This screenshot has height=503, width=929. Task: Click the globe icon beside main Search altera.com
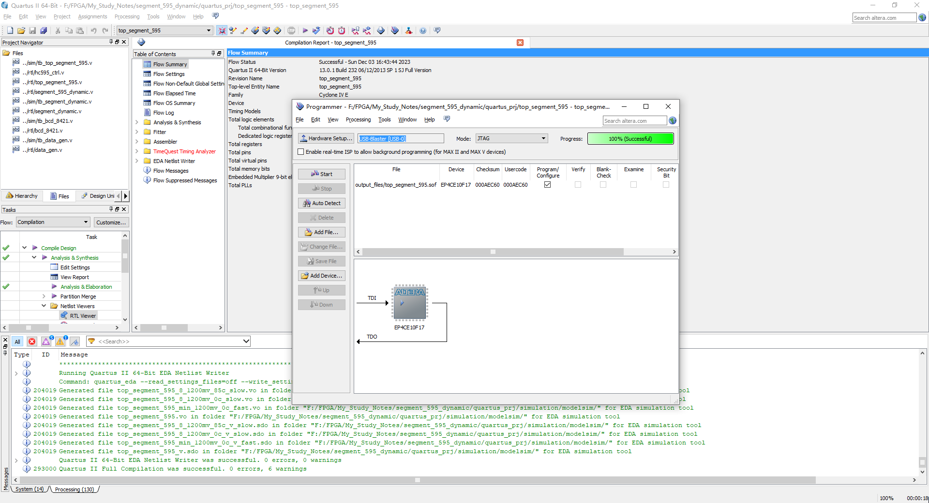(922, 17)
